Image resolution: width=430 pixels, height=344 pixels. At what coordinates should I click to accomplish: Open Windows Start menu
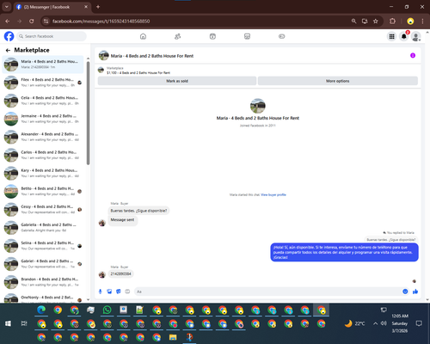click(x=8, y=323)
